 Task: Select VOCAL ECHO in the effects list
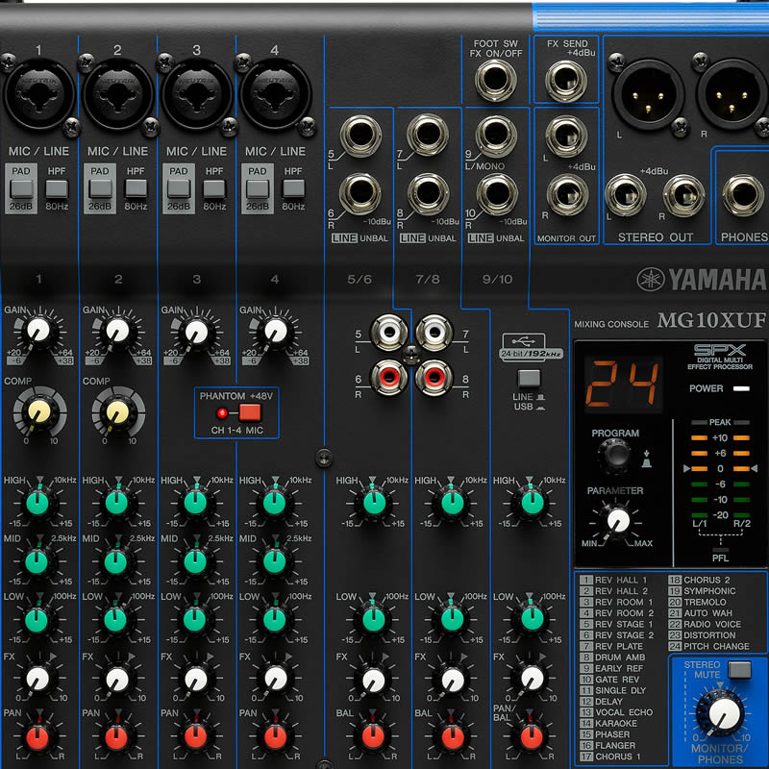click(616, 712)
